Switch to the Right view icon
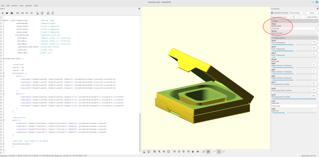Image resolution: width=319 pixels, height=157 pixels. click(x=174, y=151)
